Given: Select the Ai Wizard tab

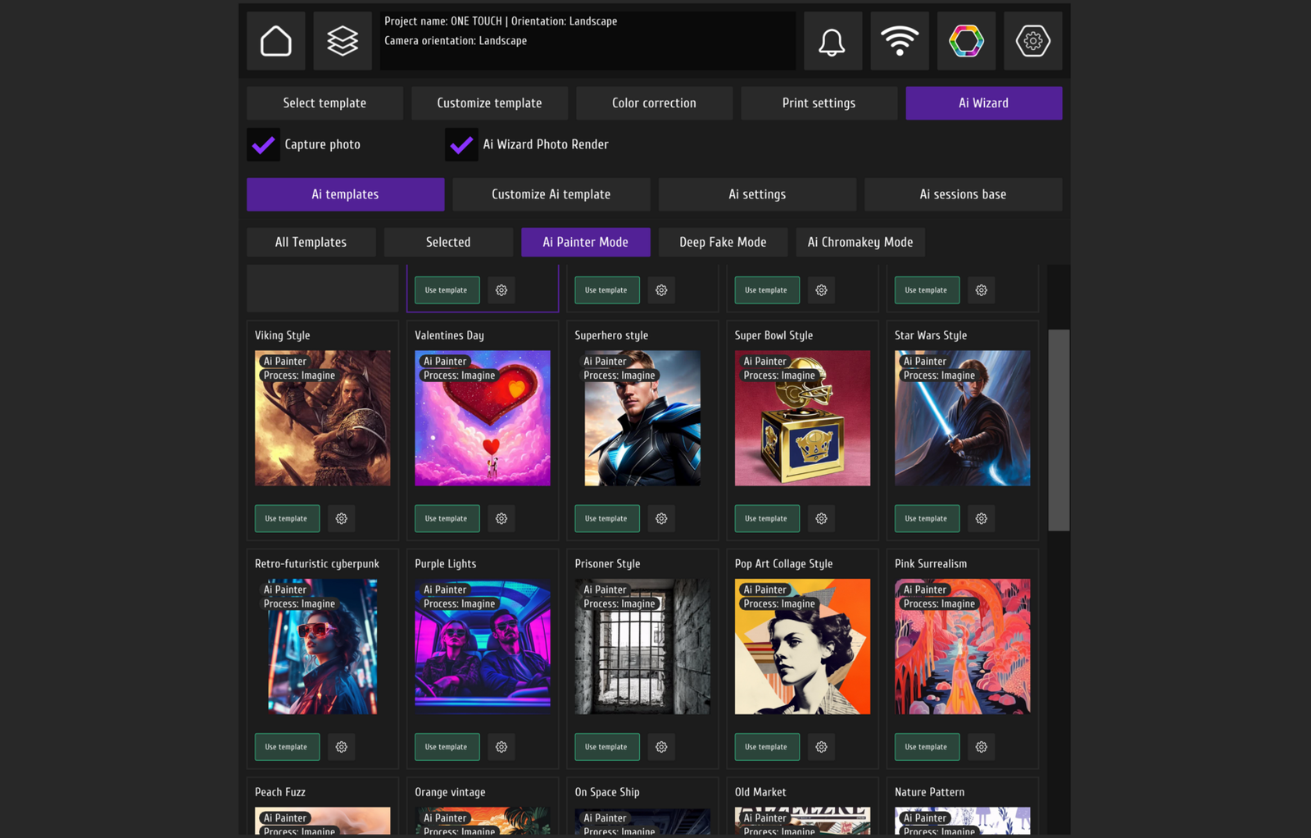Looking at the screenshot, I should click(983, 103).
